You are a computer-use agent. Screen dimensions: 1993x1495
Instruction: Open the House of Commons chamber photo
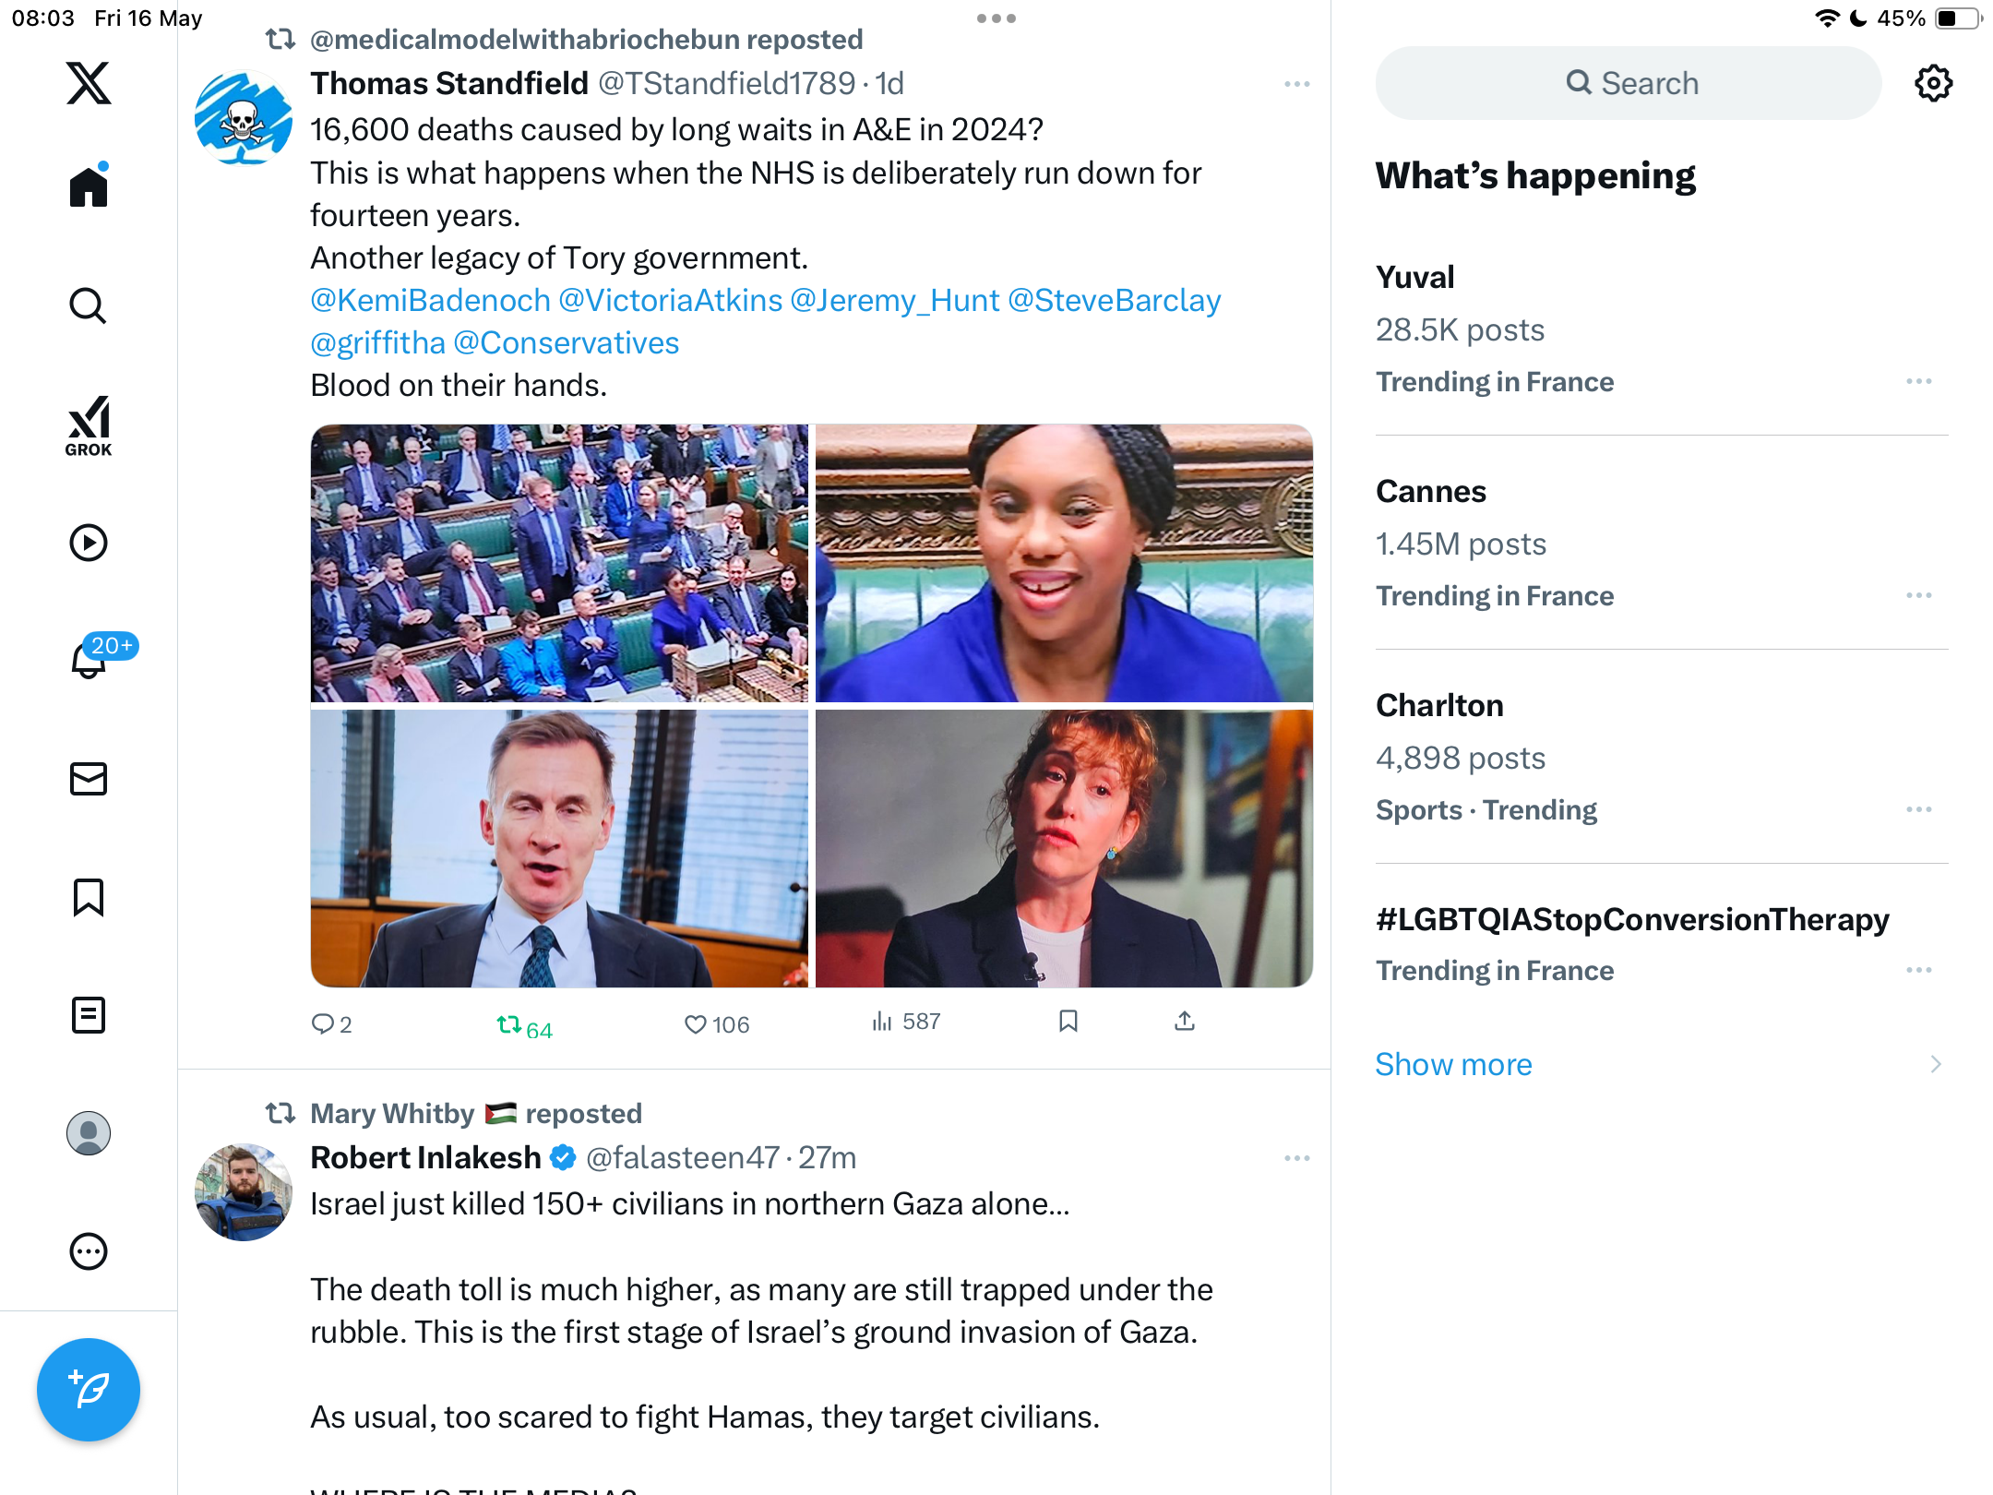(559, 563)
